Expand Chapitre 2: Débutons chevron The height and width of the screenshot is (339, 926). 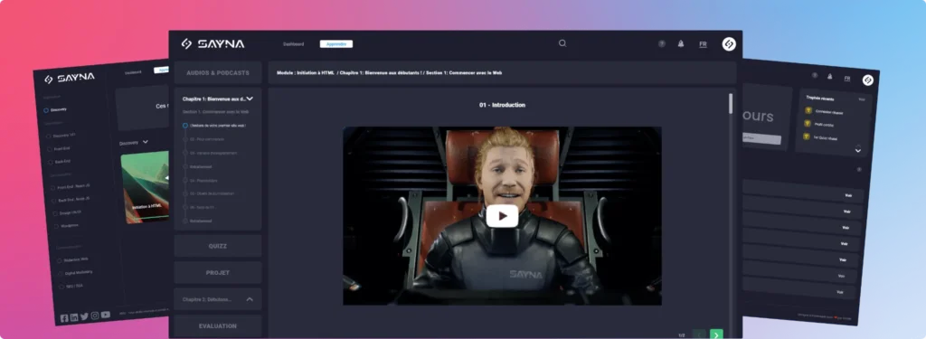(250, 299)
